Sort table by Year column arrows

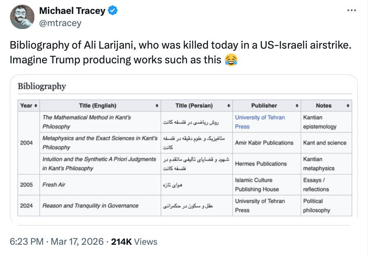(x=36, y=105)
